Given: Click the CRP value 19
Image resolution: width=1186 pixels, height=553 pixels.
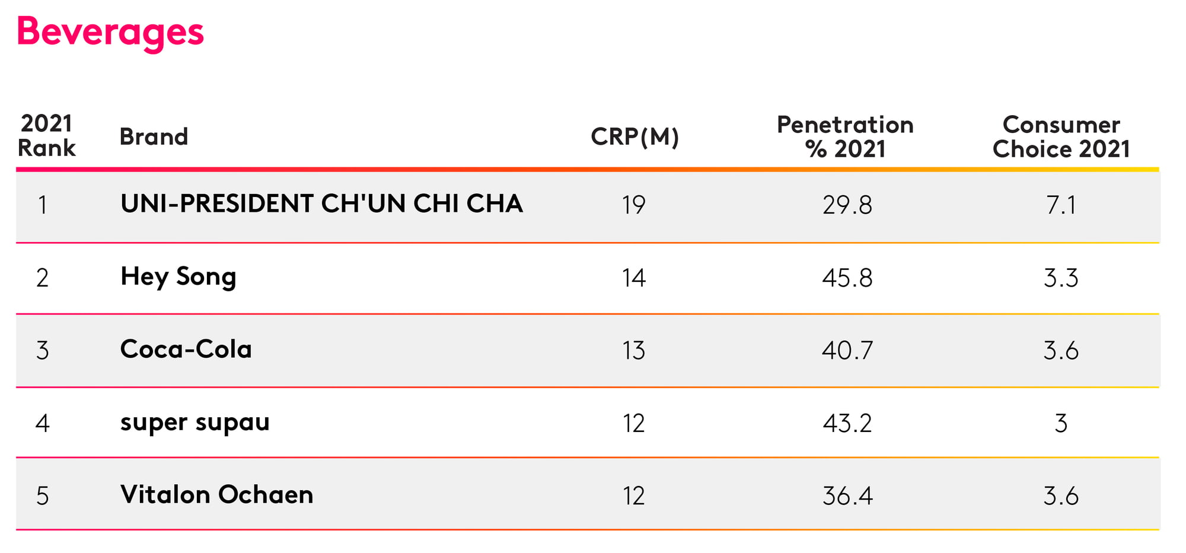Looking at the screenshot, I should [633, 205].
